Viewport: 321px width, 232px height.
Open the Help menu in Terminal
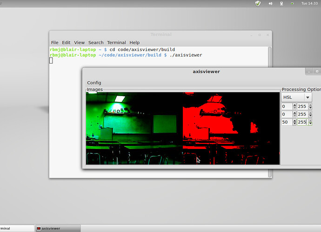pos(134,43)
